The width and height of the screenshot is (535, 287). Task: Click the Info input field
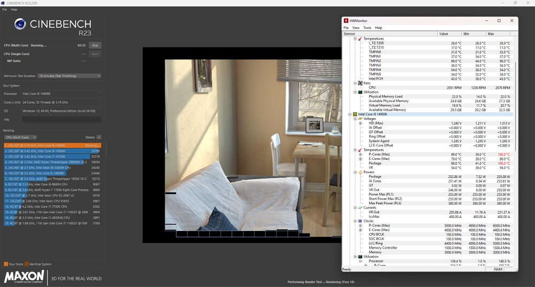pyautogui.click(x=61, y=119)
